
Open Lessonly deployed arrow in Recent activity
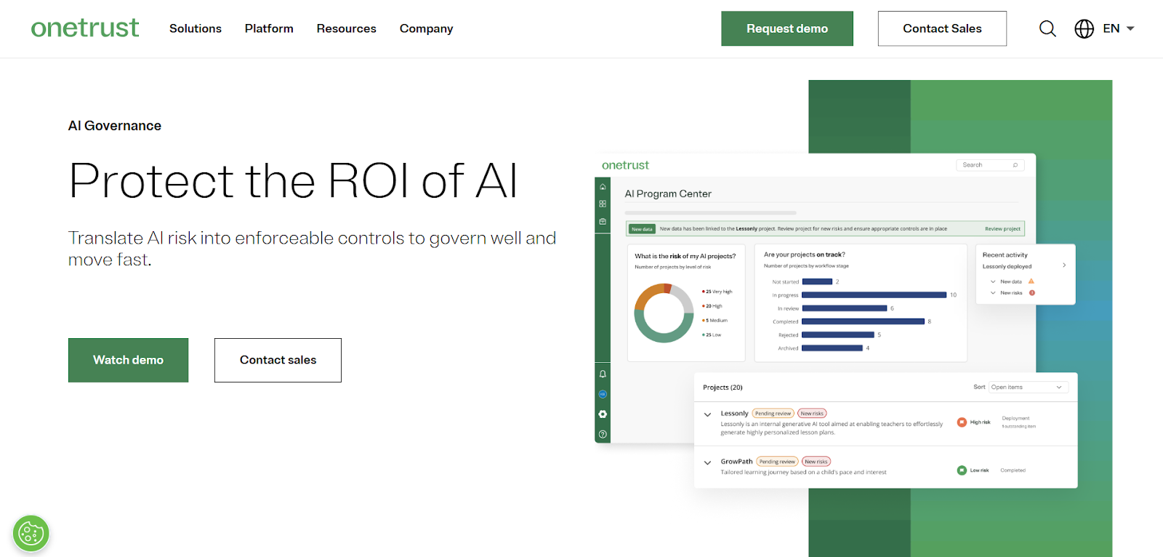(1064, 265)
